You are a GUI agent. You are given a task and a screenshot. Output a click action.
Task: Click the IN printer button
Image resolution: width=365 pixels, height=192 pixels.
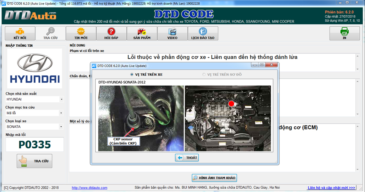tap(344, 33)
